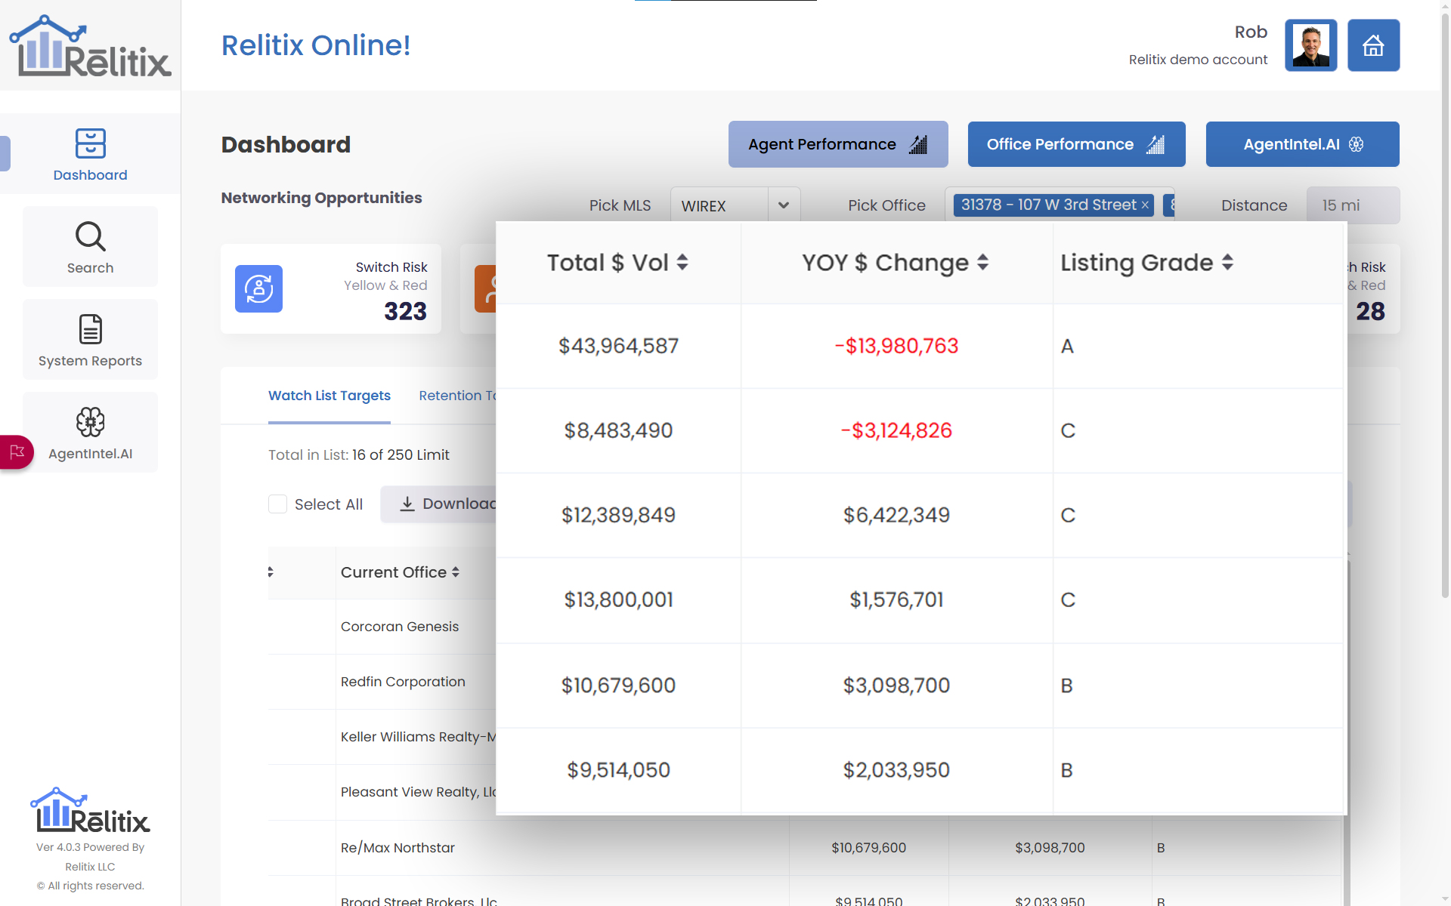Screen dimensions: 1451x906
Task: Click the Office Performance button
Action: click(x=1076, y=144)
